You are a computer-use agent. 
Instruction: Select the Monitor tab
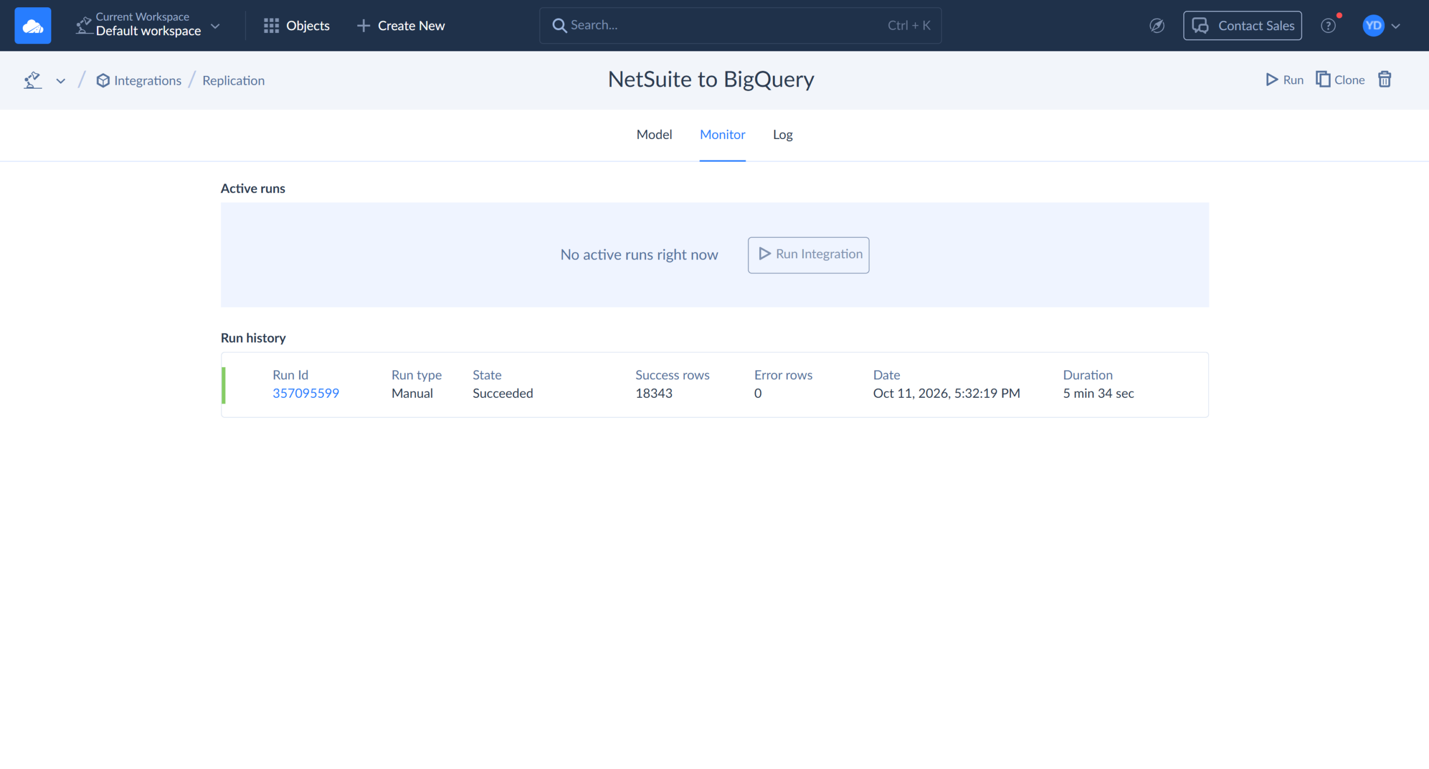(722, 134)
